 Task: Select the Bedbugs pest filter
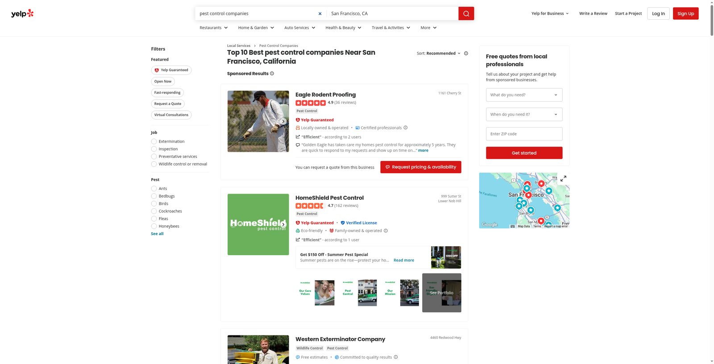154,196
